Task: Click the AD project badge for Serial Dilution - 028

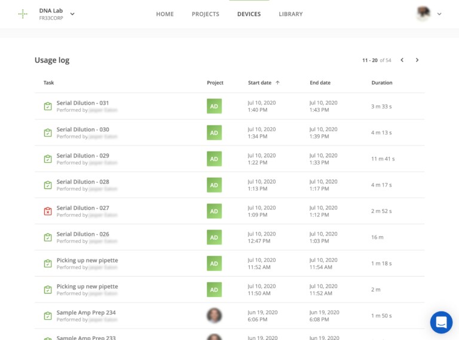Action: pos(214,185)
